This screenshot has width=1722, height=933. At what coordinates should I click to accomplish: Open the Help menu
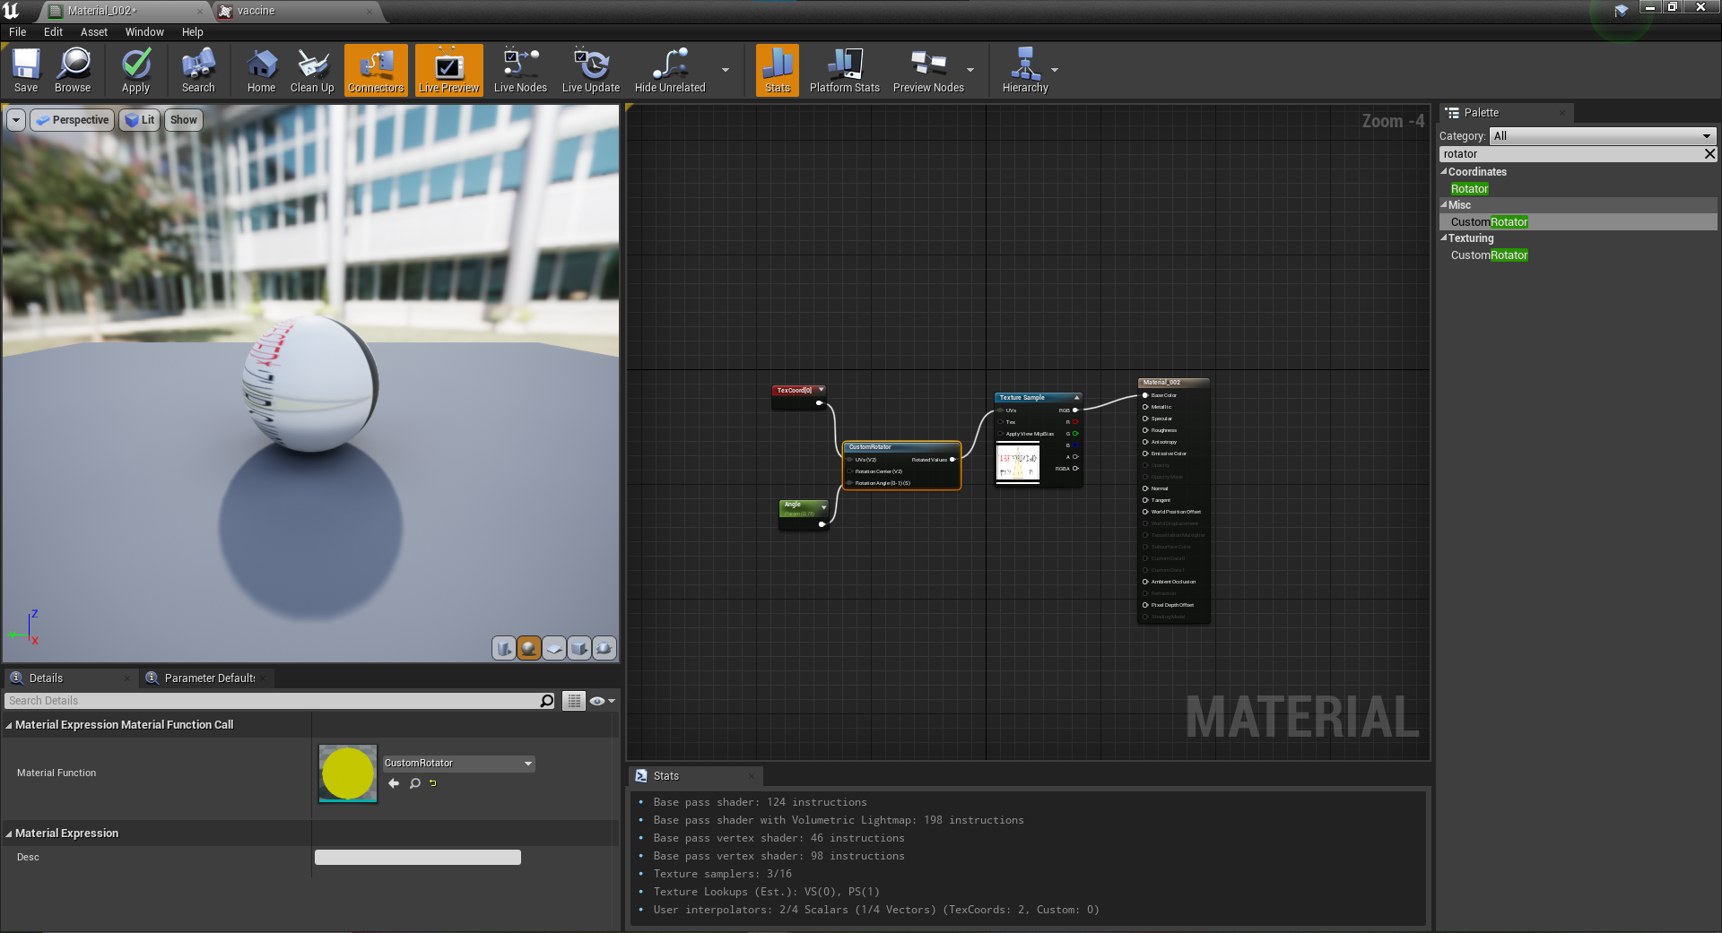tap(193, 32)
